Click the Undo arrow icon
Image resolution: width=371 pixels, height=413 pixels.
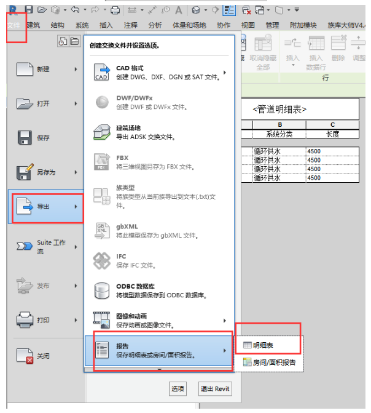75,10
